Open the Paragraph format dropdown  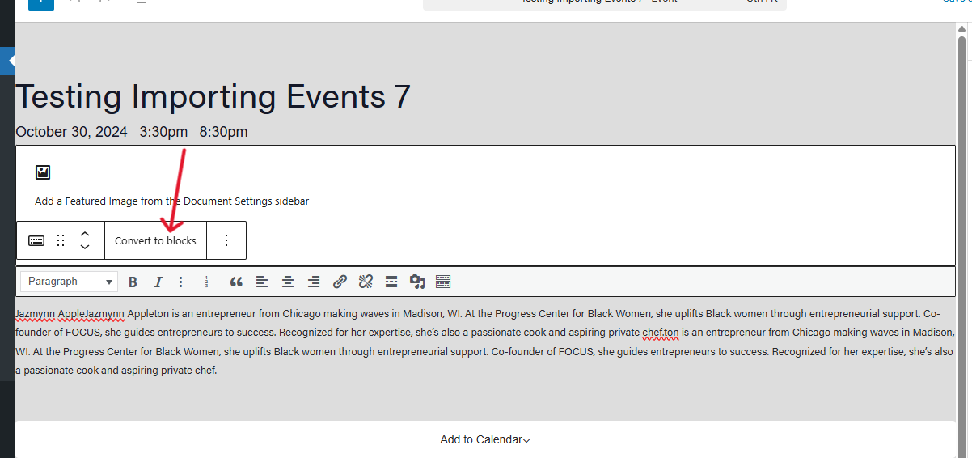(70, 282)
